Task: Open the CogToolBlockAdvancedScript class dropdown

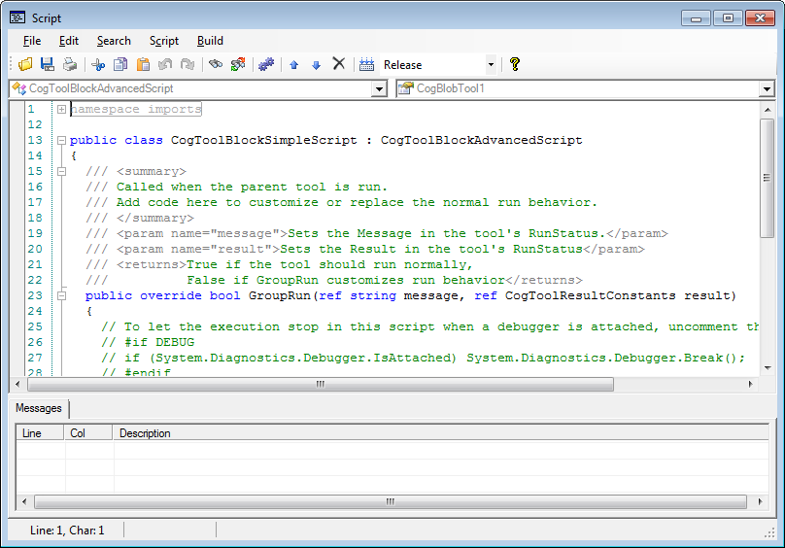Action: [x=379, y=89]
